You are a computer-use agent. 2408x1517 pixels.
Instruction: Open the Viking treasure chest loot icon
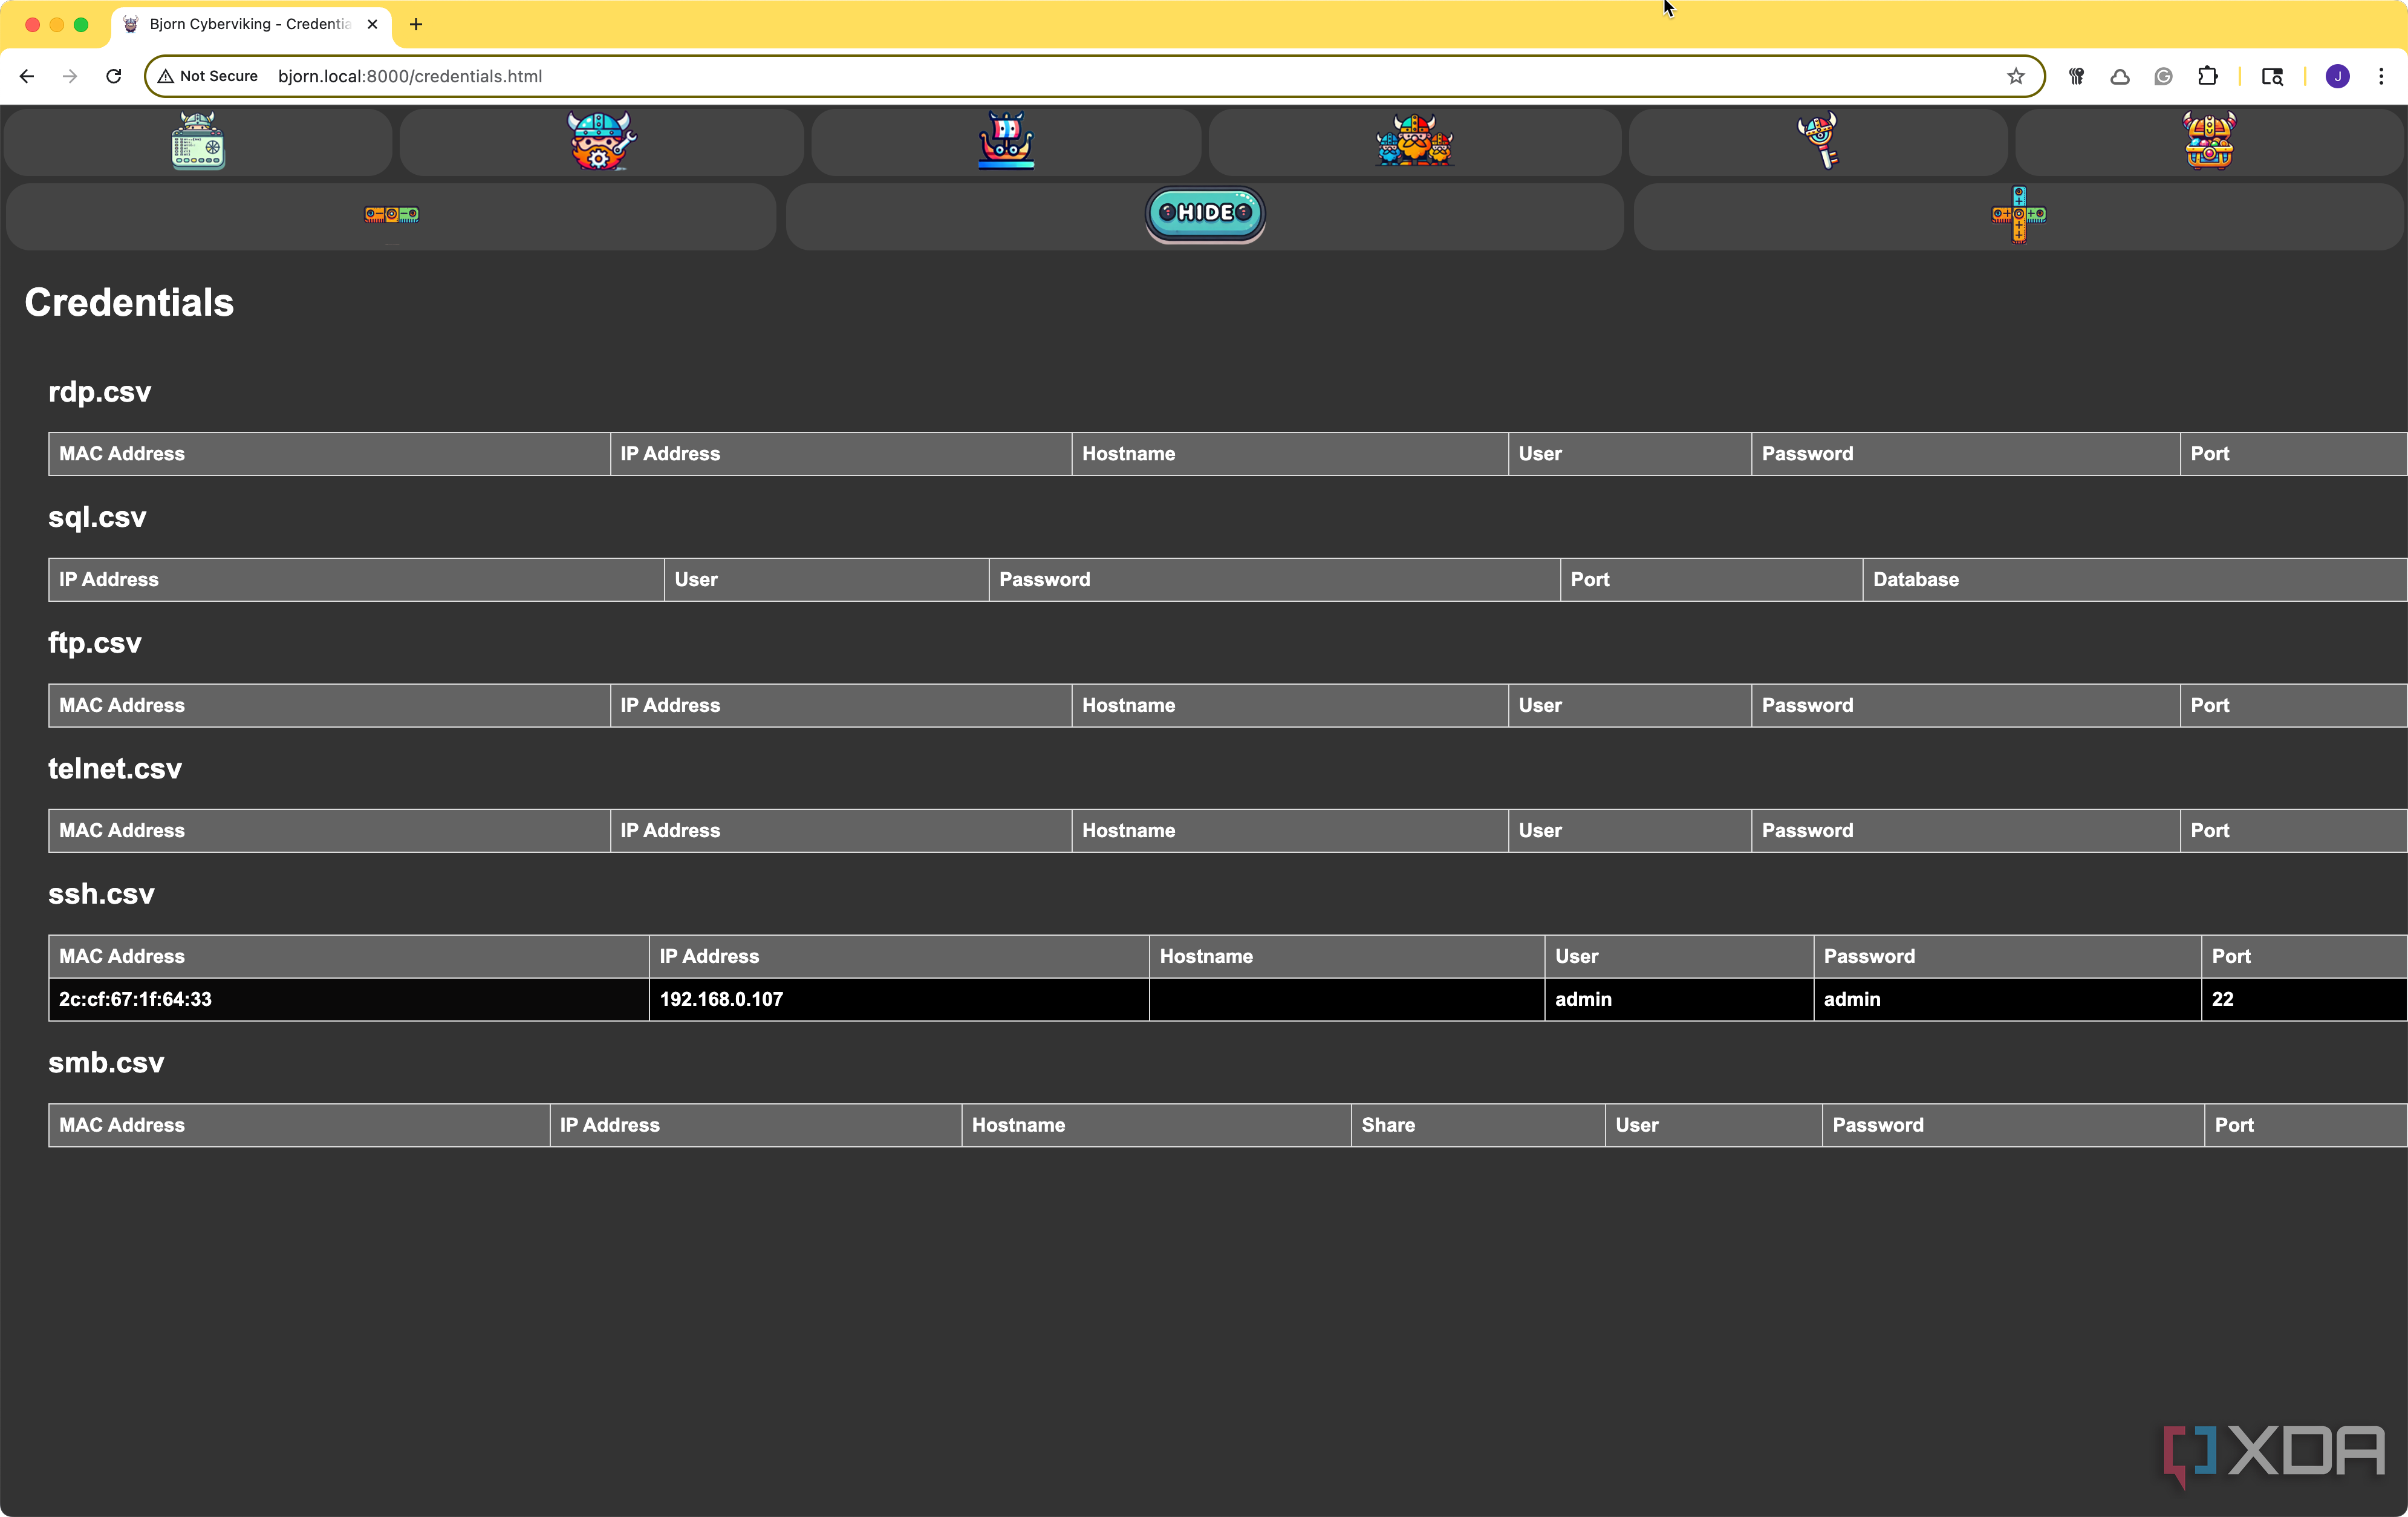pyautogui.click(x=2209, y=141)
